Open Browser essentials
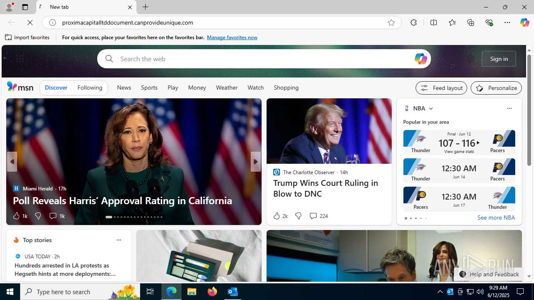 coord(489,22)
